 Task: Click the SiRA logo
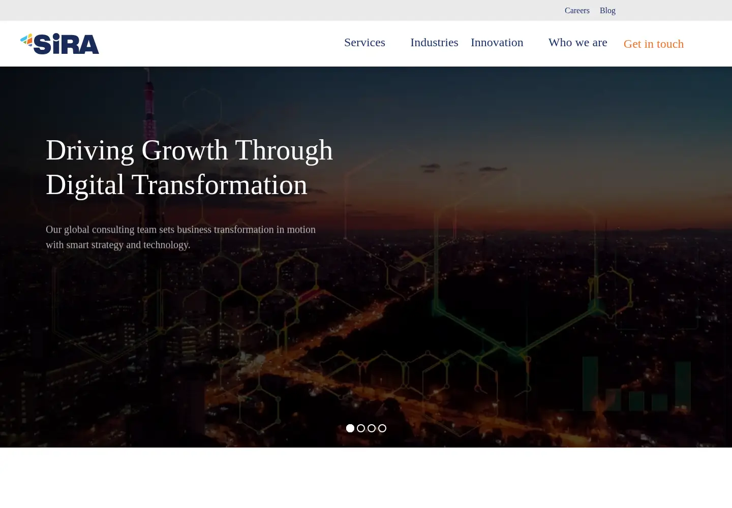[x=59, y=44]
